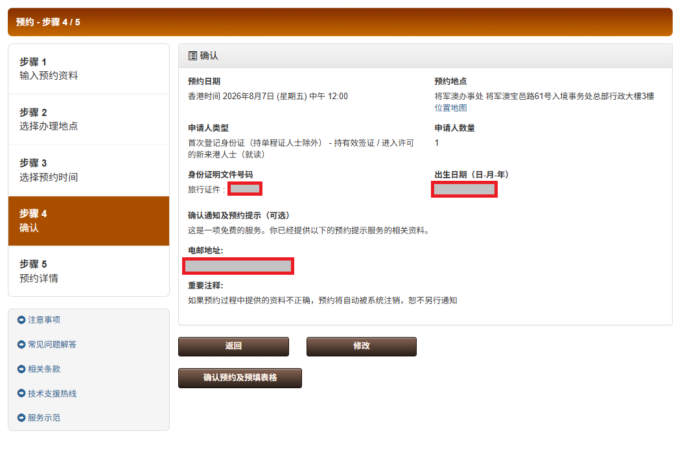
Task: Click the applicant count value 1
Action: [x=437, y=143]
